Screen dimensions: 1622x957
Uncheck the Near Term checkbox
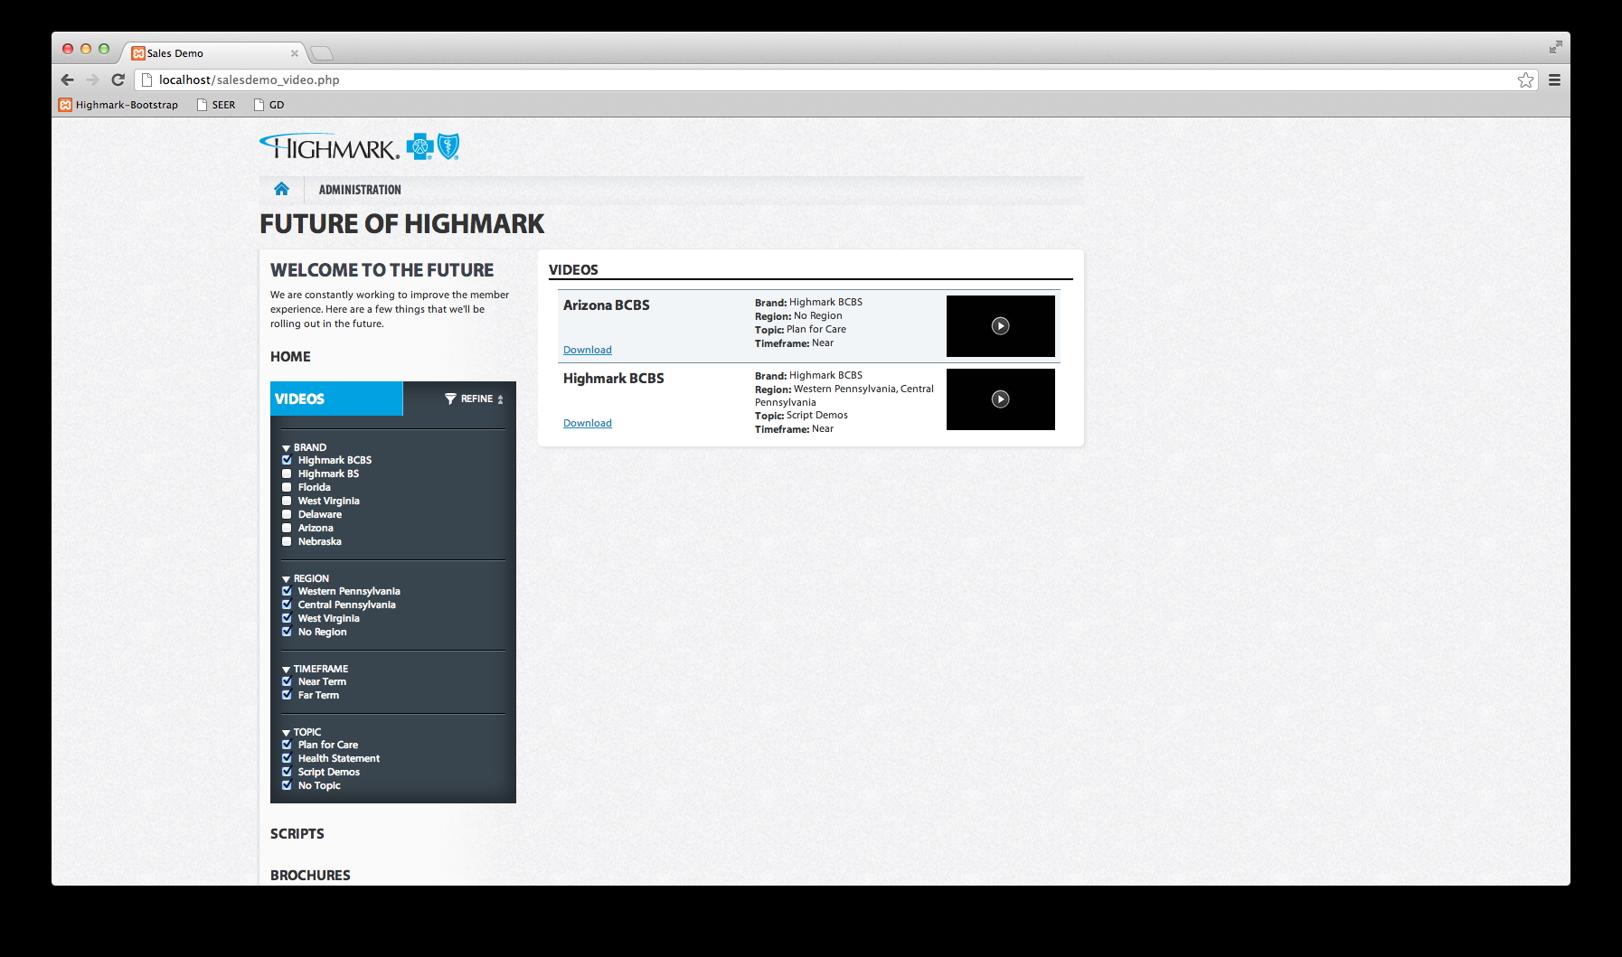click(287, 681)
